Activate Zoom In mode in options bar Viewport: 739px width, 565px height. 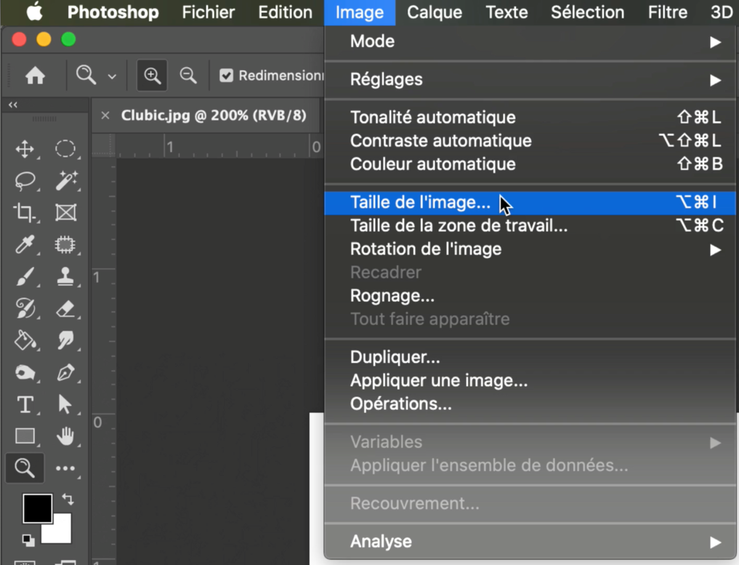(x=152, y=76)
